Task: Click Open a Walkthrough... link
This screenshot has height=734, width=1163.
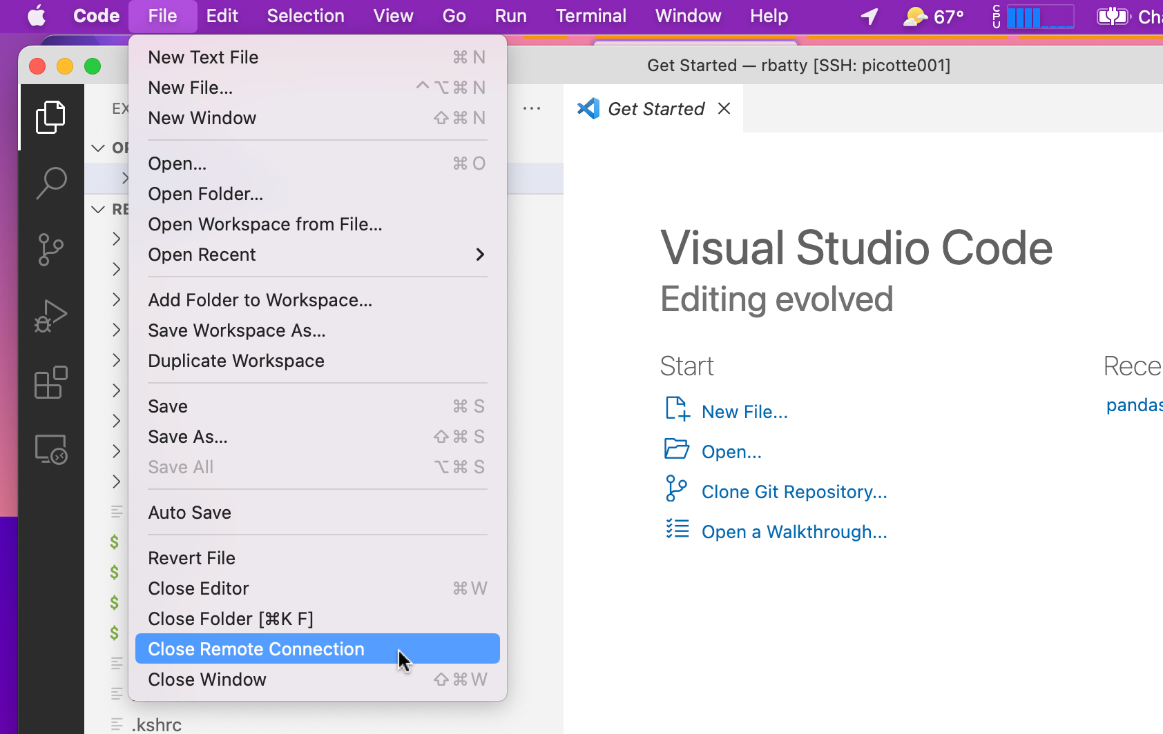Action: (x=794, y=532)
